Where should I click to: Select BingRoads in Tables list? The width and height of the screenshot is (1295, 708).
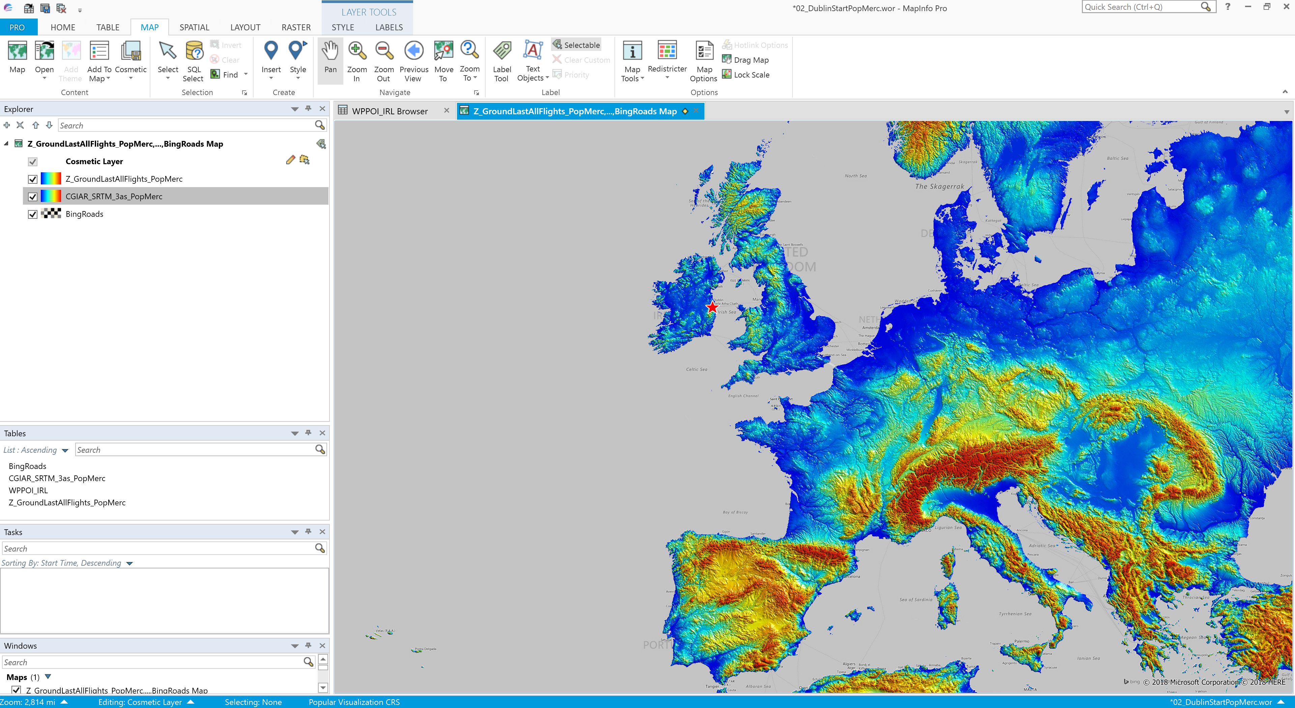[x=27, y=466]
